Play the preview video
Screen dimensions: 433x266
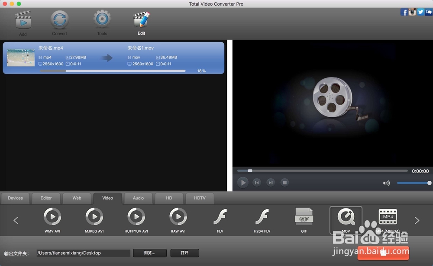pyautogui.click(x=243, y=183)
